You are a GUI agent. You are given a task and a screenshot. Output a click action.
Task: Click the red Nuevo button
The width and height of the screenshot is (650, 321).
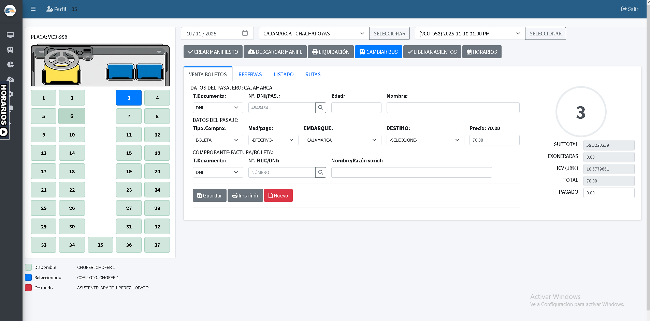[278, 196]
